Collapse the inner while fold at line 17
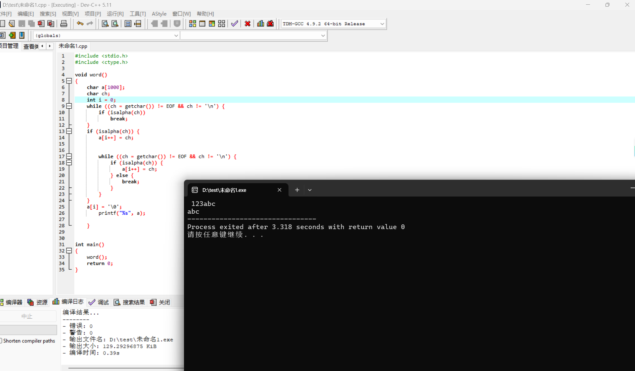The image size is (635, 371). [x=69, y=156]
